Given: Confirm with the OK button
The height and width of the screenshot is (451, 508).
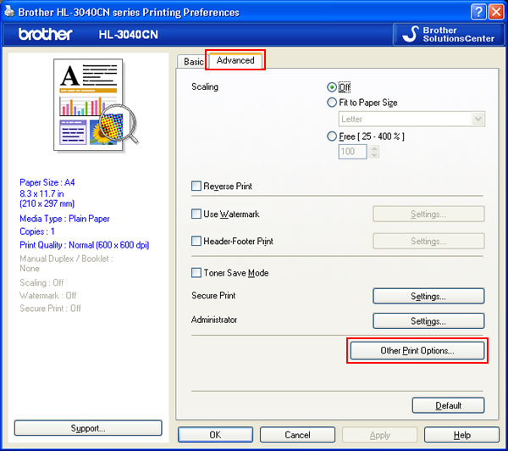Looking at the screenshot, I should (x=215, y=435).
